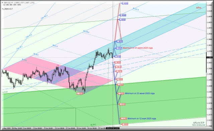The image size is (214, 131).
Task: Click the '19 Jun 16:00' time axis label
Action: pos(81,128)
